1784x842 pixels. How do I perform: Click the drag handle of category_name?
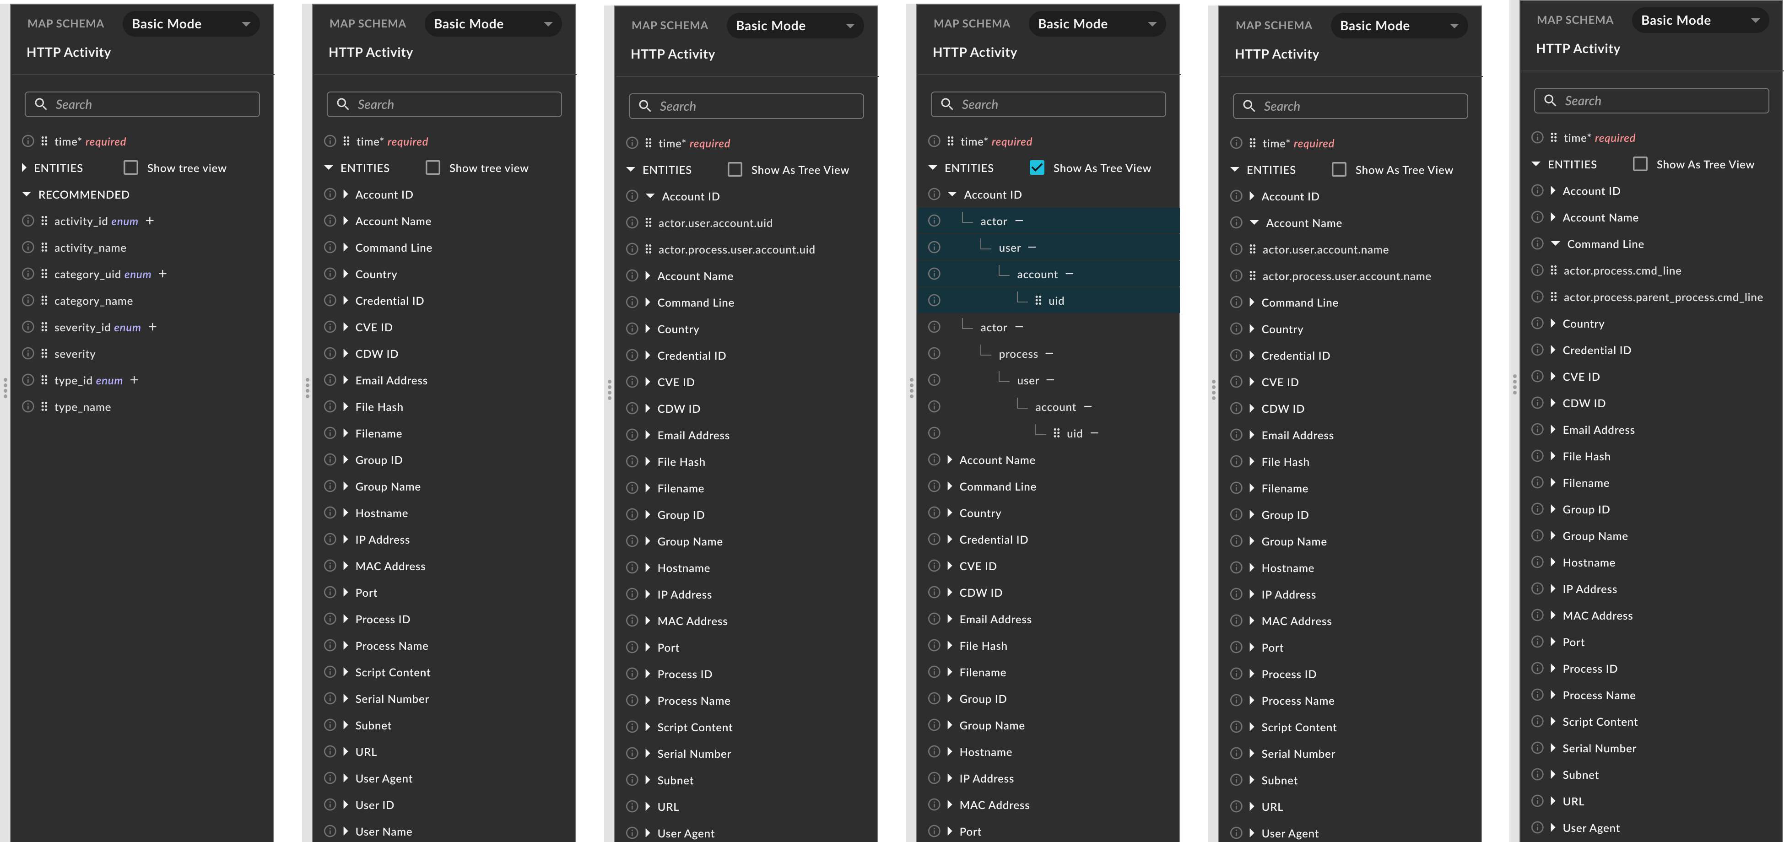point(44,301)
